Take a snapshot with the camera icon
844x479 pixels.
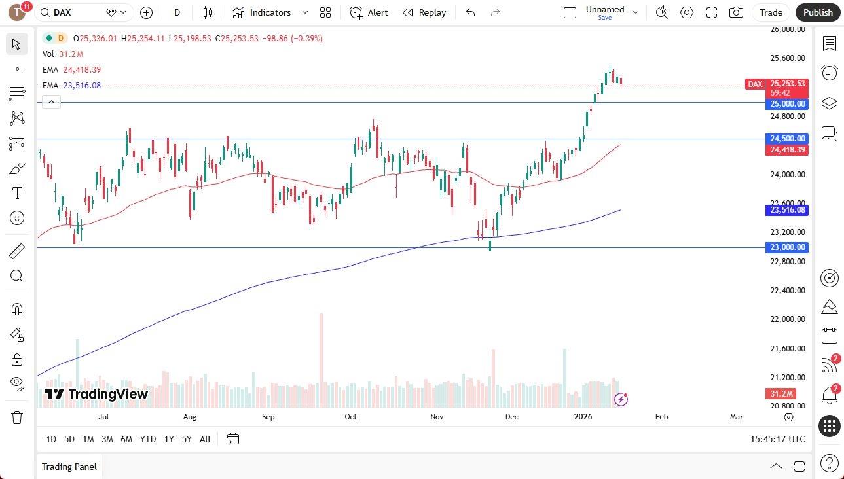(737, 12)
